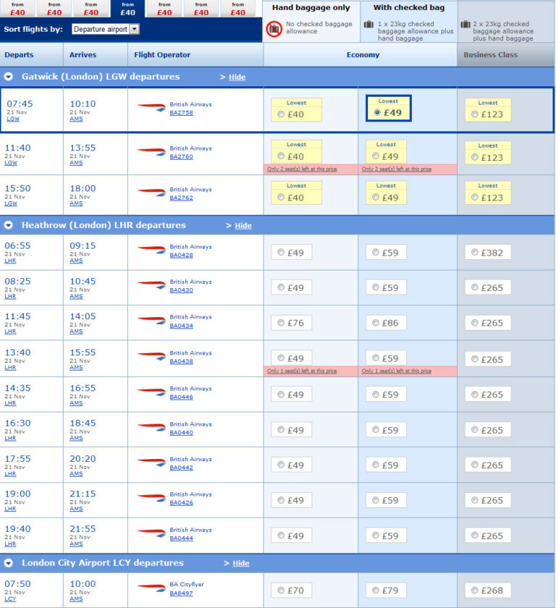Click British Airways logo for flight BA0444

[151, 533]
